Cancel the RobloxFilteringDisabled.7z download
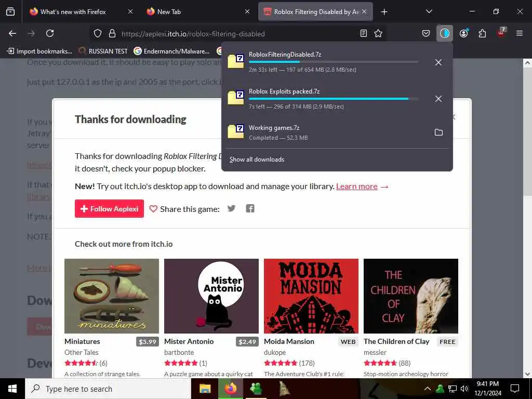Screen dimensions: 532x399 438,62
